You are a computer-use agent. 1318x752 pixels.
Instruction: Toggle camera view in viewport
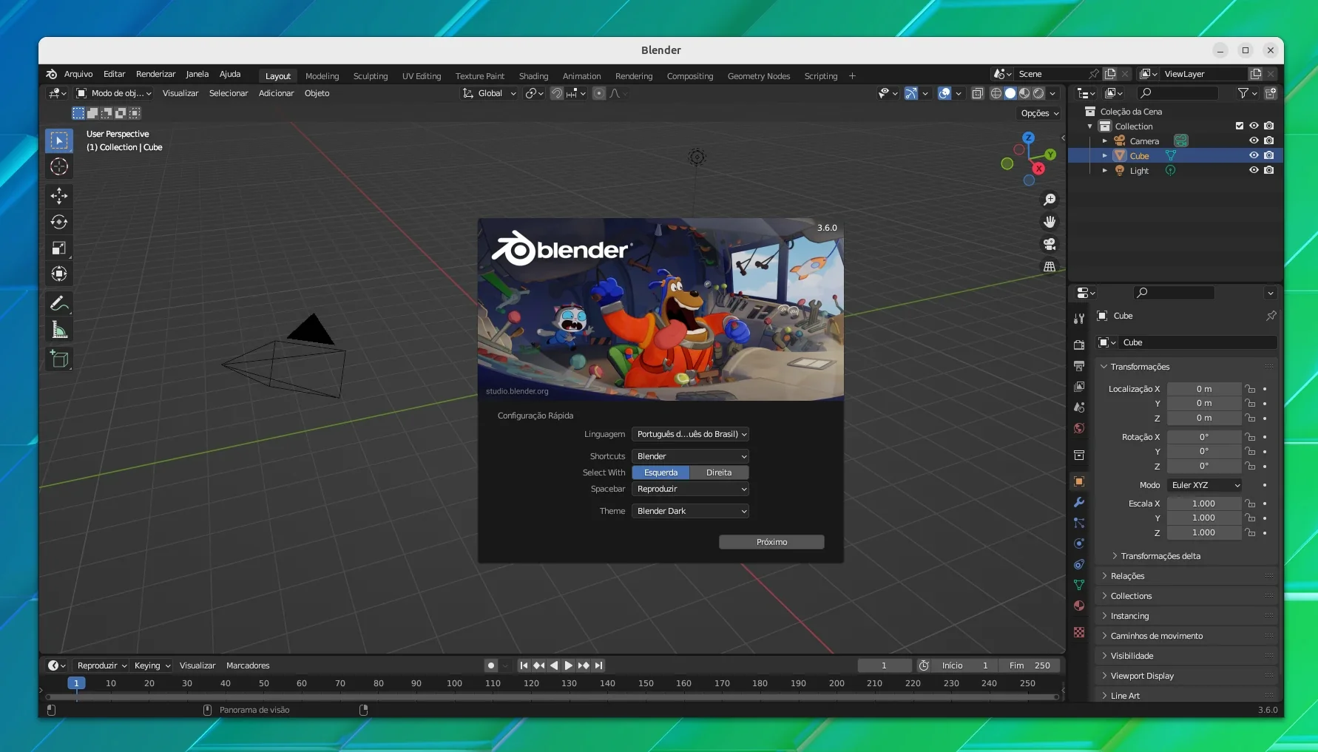(1050, 244)
